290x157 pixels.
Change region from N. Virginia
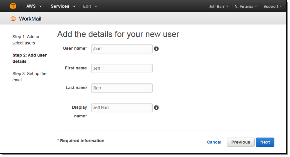(x=246, y=6)
